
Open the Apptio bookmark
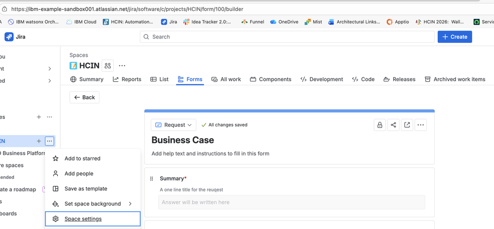click(398, 22)
